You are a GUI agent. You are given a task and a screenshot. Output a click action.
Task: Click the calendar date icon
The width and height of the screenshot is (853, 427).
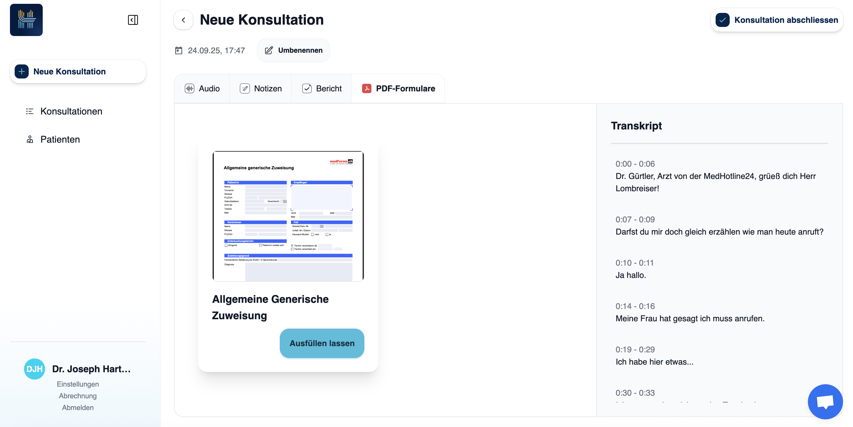pos(178,50)
